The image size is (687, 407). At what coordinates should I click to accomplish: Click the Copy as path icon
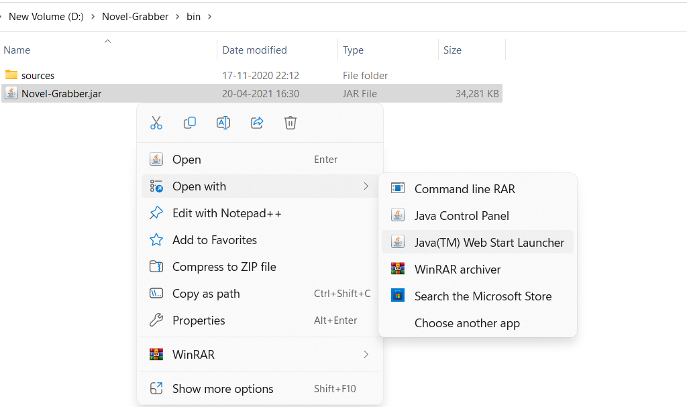click(x=156, y=293)
